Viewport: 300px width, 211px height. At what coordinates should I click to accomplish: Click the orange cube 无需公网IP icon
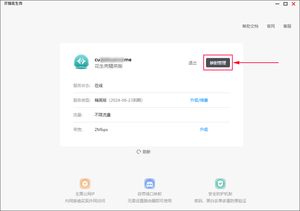click(85, 184)
